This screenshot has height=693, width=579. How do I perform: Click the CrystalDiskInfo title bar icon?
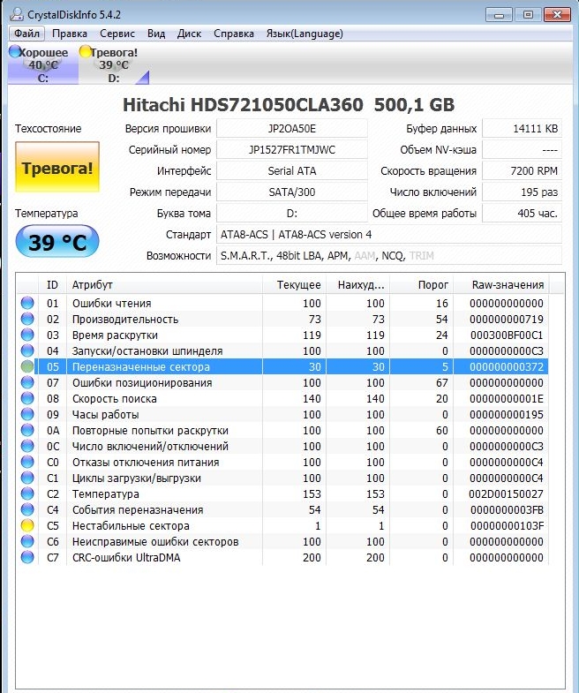tap(17, 14)
